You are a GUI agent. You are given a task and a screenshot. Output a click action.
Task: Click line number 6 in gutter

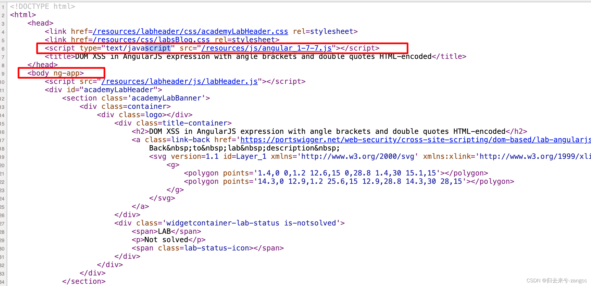coord(3,49)
